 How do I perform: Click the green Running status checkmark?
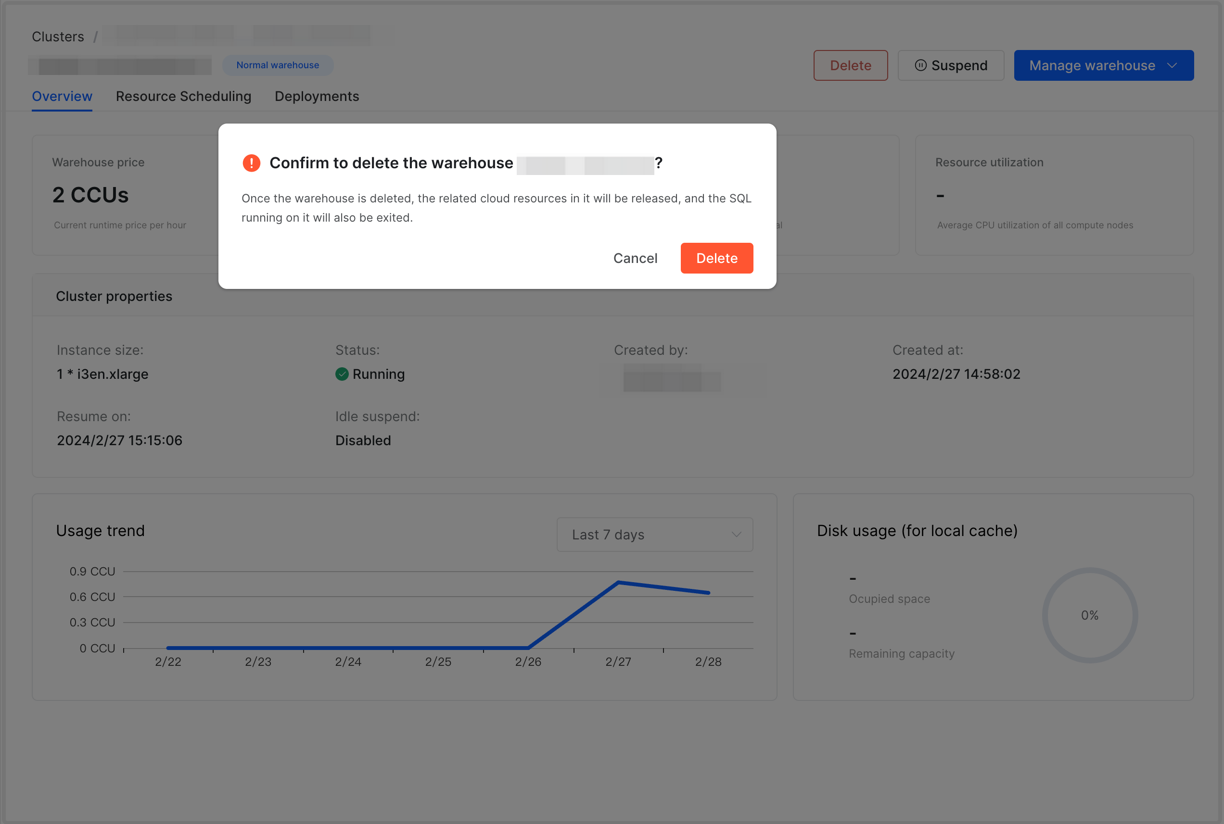click(342, 374)
